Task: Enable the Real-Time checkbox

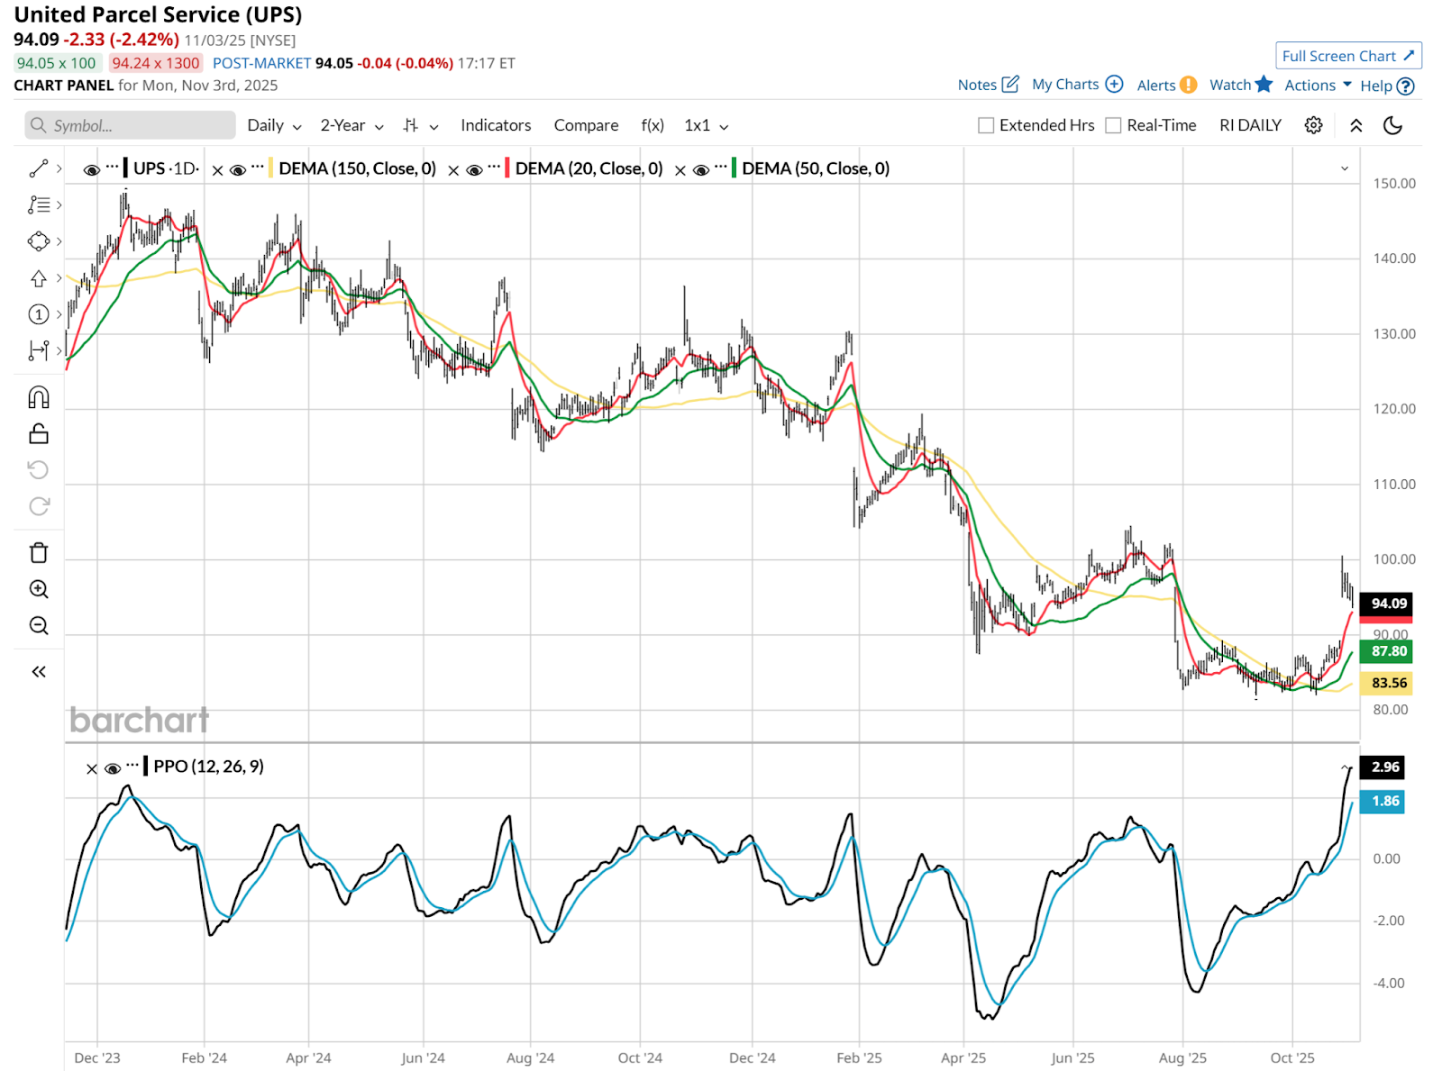Action: point(1114,125)
